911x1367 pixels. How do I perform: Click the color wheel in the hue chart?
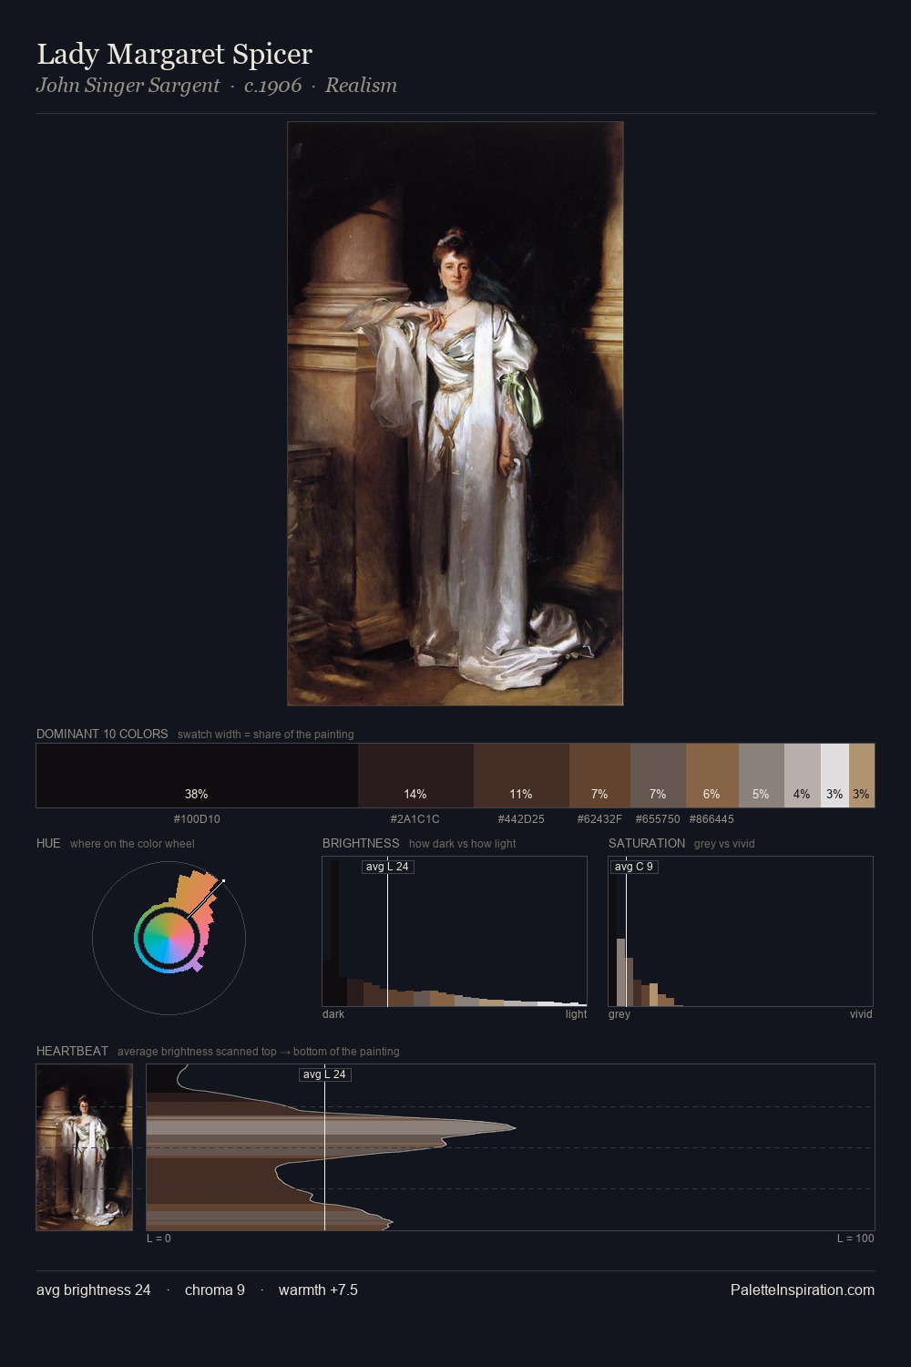pyautogui.click(x=169, y=938)
